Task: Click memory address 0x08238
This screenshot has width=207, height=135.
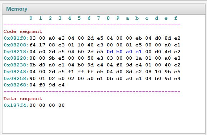Action: click(16, 65)
